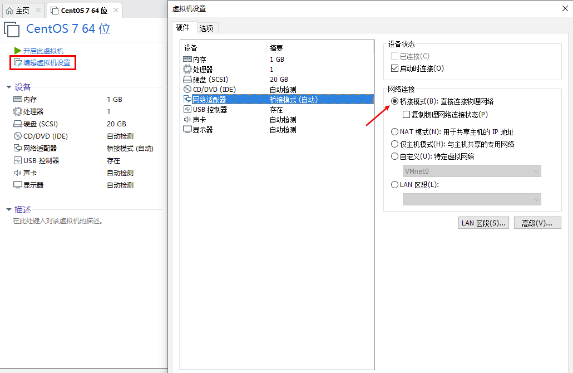Click 桥接模式 (自动) value in summary panel
Viewport: 573px width, 373px height.
[130, 149]
